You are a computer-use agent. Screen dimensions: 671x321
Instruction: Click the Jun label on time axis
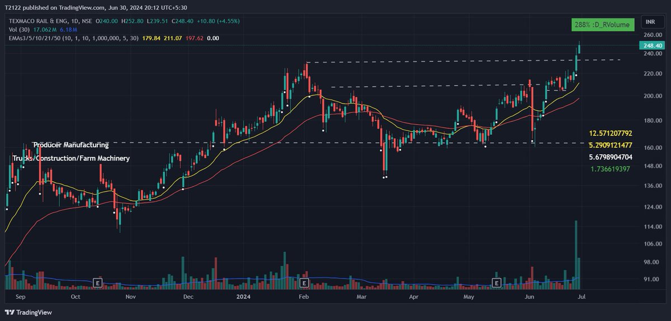[528, 297]
